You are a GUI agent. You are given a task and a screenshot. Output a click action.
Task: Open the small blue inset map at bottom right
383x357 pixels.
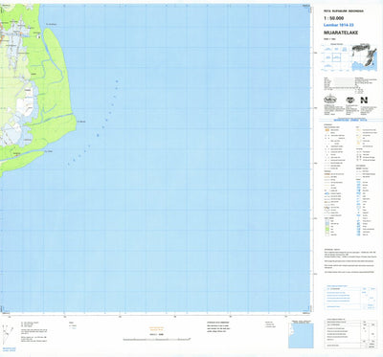pos(301,335)
